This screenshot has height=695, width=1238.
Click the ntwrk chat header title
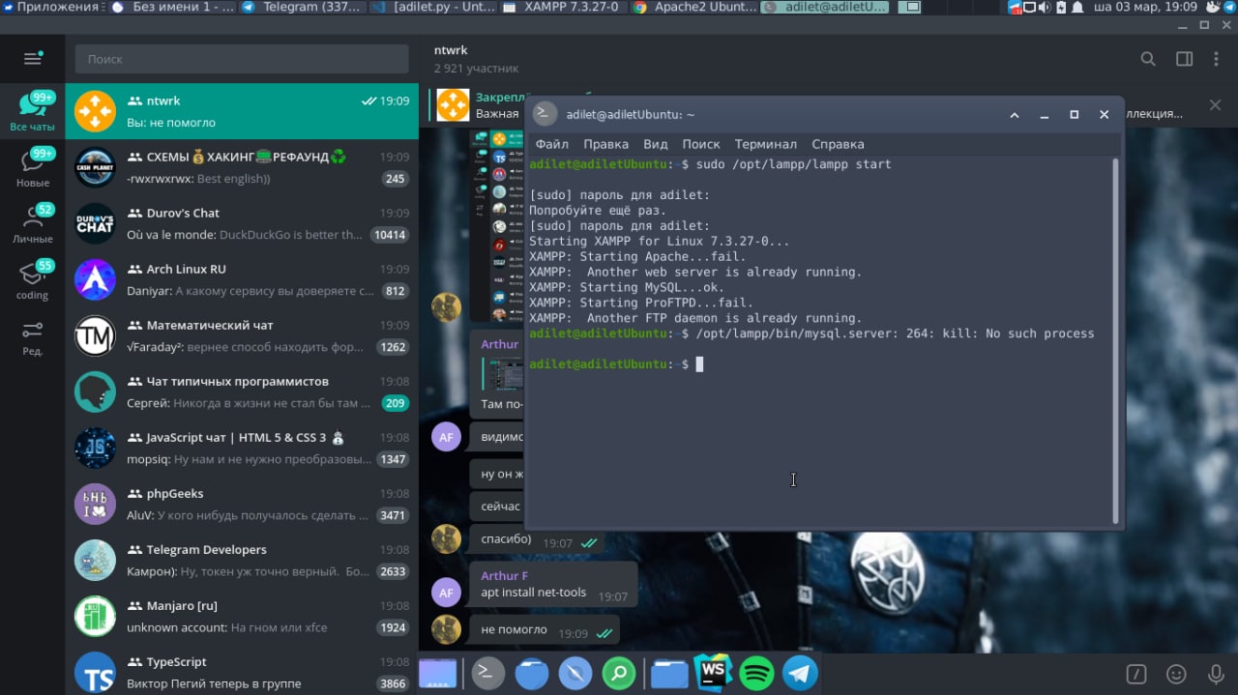[x=451, y=50]
